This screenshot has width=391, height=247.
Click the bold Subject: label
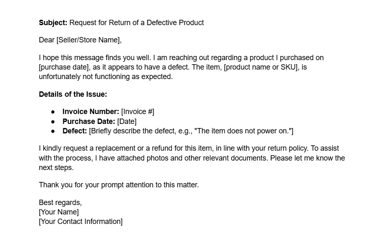pos(53,23)
